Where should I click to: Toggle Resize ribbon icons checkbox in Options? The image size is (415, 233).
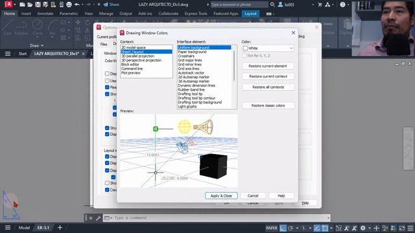point(107,87)
